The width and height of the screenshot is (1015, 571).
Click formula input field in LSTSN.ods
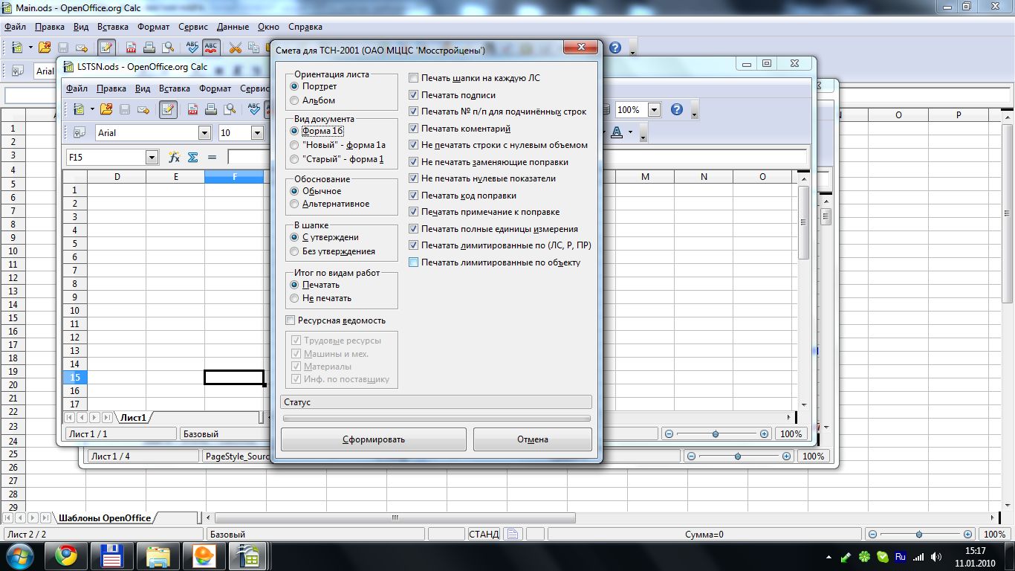coord(517,157)
